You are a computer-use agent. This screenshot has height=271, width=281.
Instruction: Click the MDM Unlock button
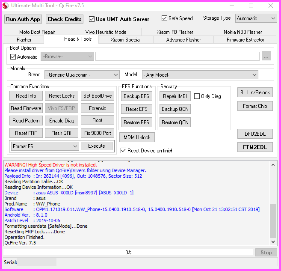coord(137,137)
